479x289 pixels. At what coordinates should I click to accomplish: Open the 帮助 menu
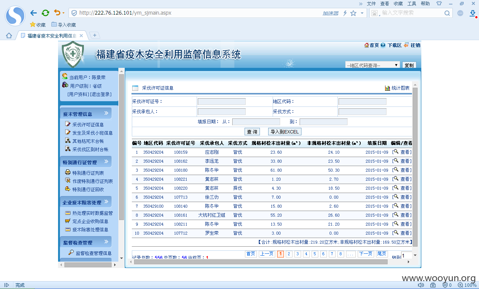point(425,3)
